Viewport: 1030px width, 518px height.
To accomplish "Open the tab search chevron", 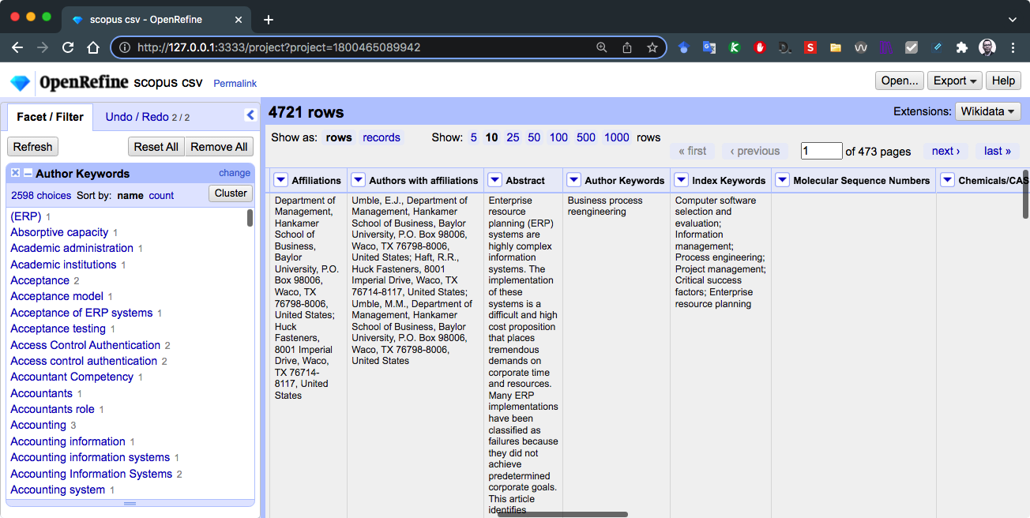I will point(1013,20).
